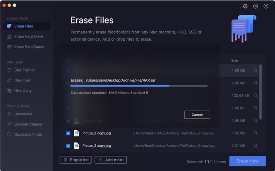Click the Duplicate Finder sidebar icon
The image size is (275, 171).
(9, 135)
